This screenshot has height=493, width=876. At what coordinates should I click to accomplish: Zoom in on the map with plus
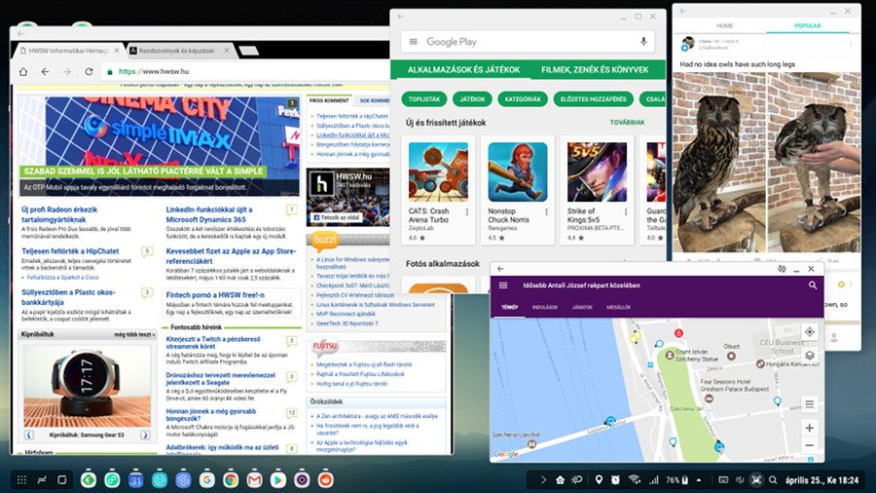tap(810, 428)
